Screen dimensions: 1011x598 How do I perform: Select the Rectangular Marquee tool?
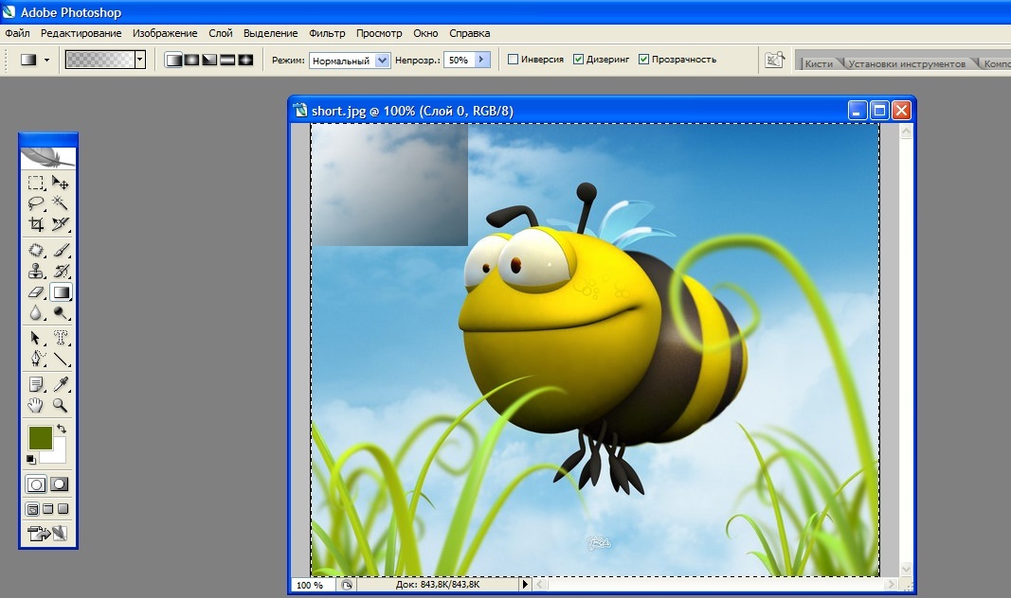click(x=36, y=183)
